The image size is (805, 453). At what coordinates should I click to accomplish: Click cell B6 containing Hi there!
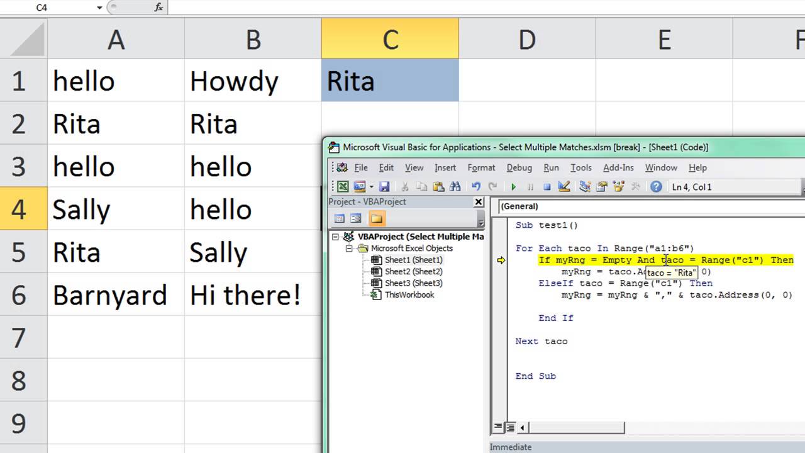pyautogui.click(x=253, y=294)
